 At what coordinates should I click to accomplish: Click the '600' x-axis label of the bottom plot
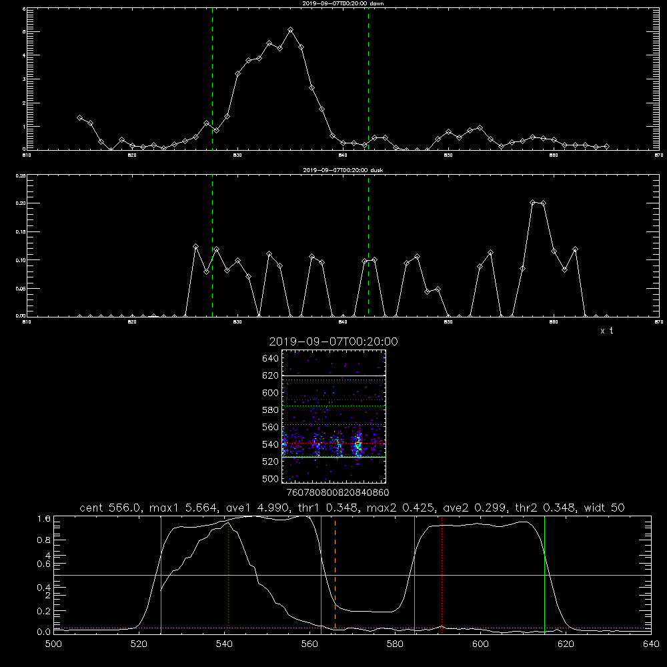tap(480, 644)
